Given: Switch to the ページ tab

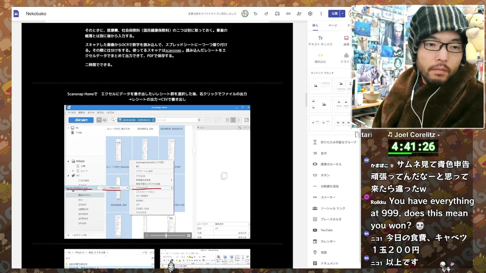Looking at the screenshot, I should pos(333,25).
